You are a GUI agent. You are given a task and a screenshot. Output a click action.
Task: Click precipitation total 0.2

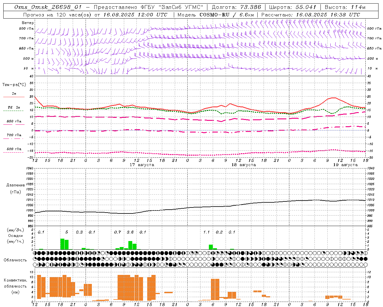click(219, 232)
